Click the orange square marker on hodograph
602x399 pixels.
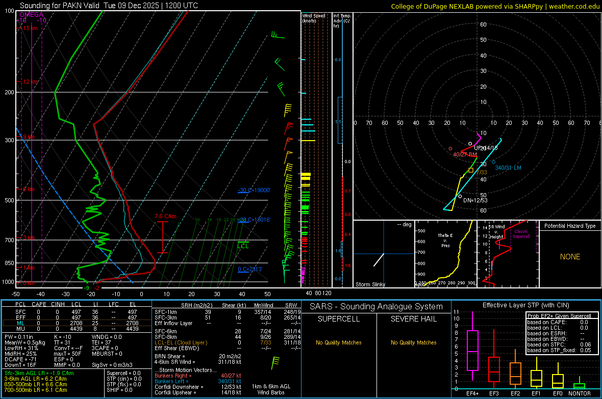(471, 170)
